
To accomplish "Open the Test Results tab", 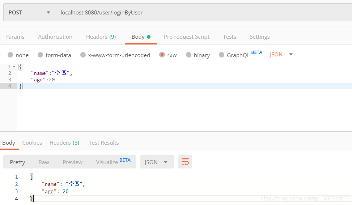I will pos(104,143).
